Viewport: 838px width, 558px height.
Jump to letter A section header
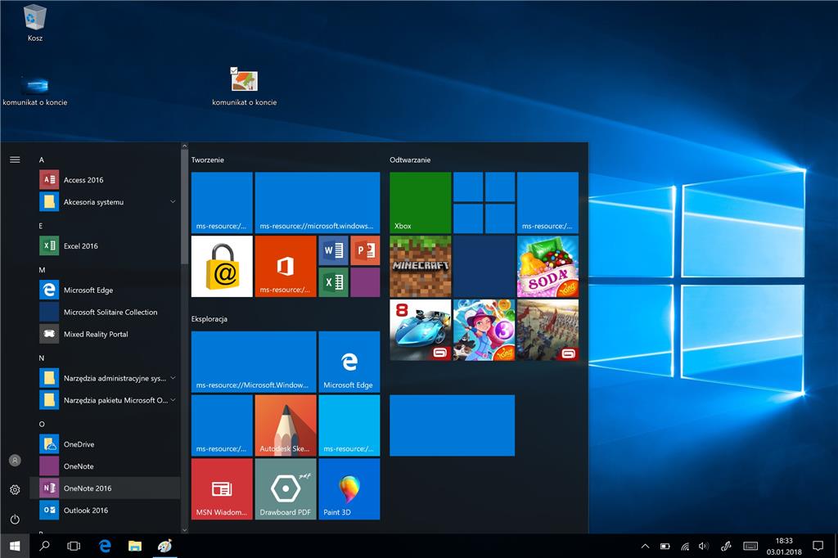tap(42, 160)
